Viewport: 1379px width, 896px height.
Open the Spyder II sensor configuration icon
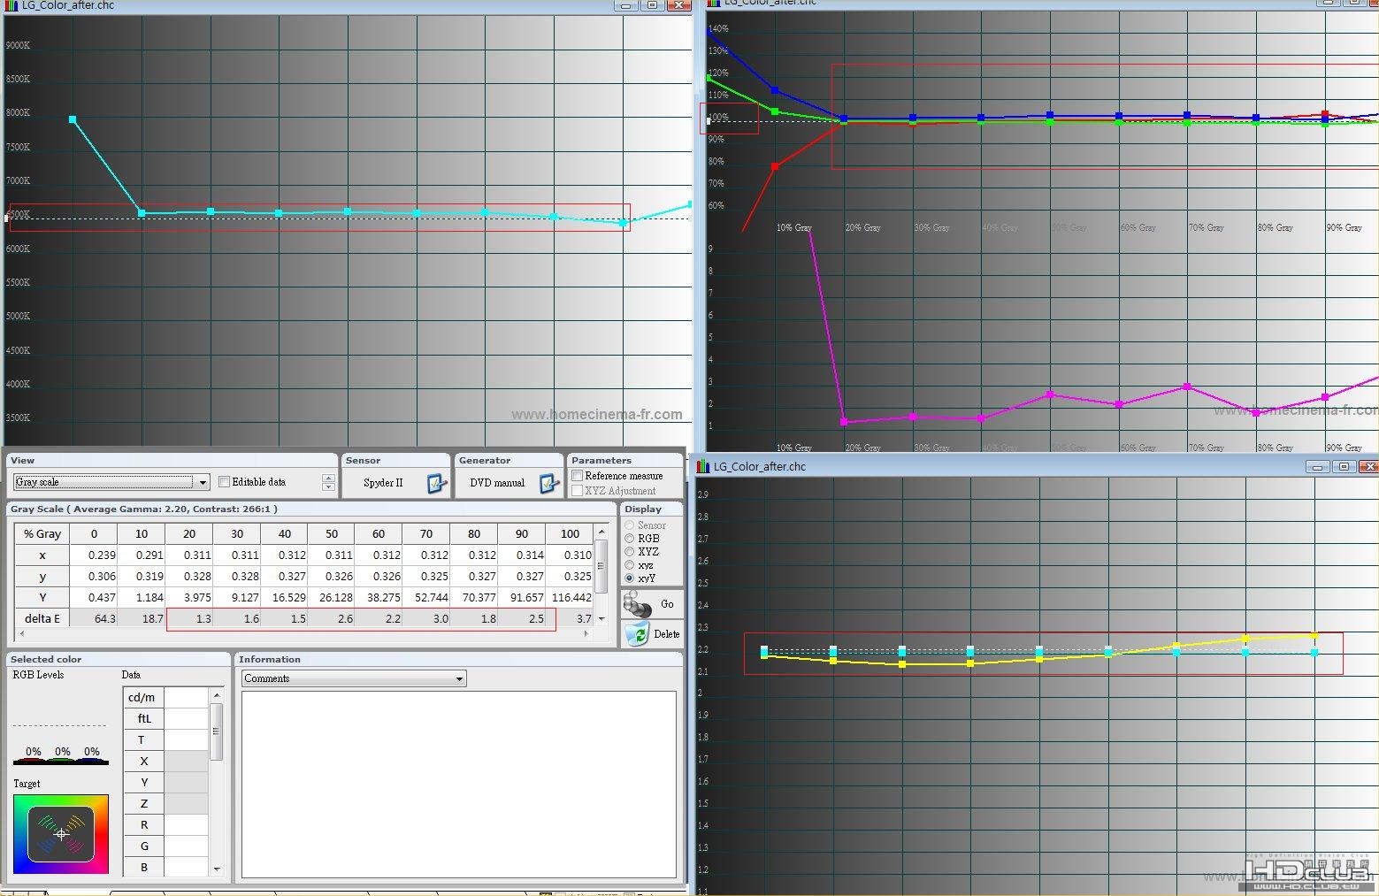[437, 483]
